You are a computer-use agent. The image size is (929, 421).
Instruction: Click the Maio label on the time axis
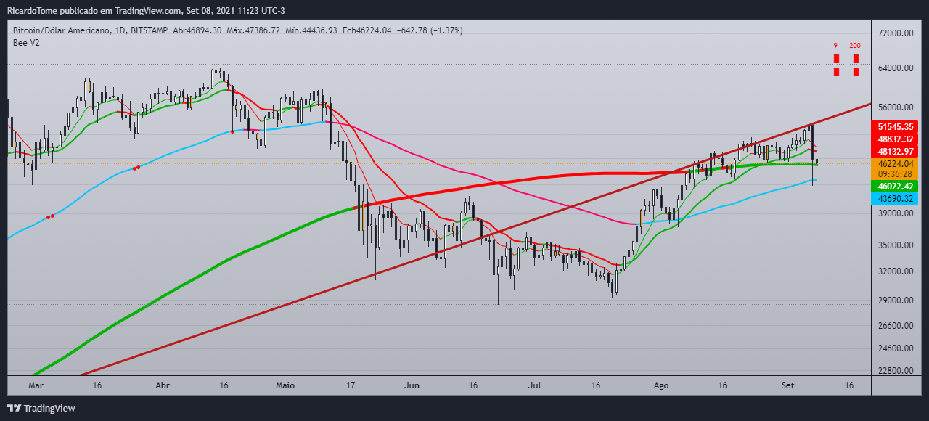pos(285,385)
